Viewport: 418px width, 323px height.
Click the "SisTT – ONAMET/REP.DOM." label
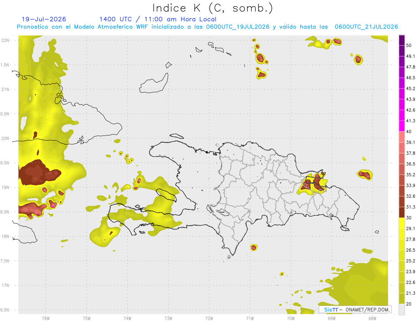coord(355,309)
